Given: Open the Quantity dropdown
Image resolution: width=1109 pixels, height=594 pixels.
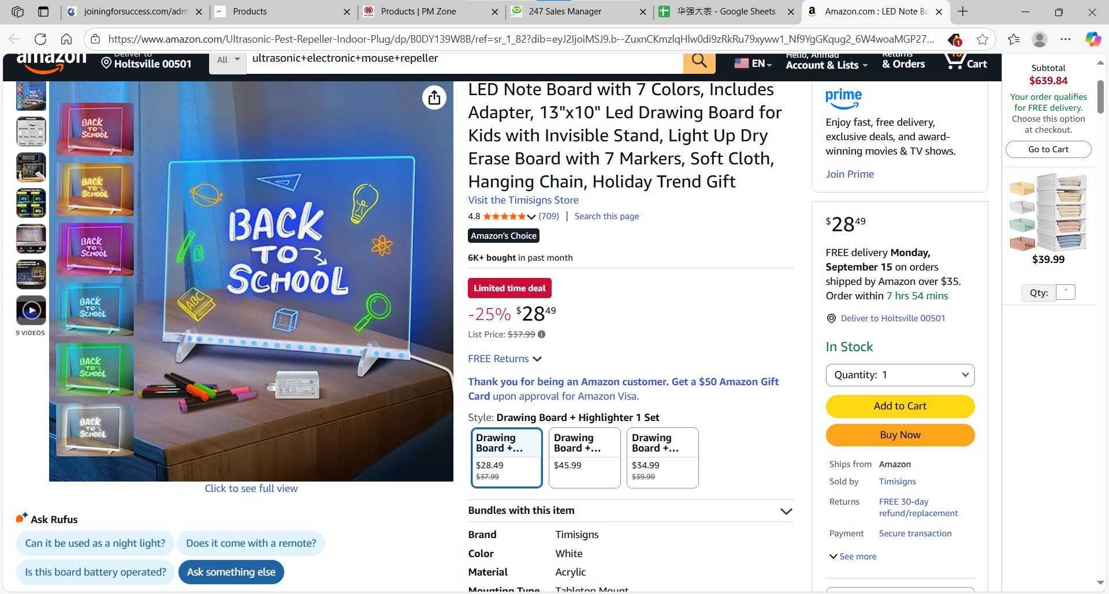Looking at the screenshot, I should click(x=900, y=375).
